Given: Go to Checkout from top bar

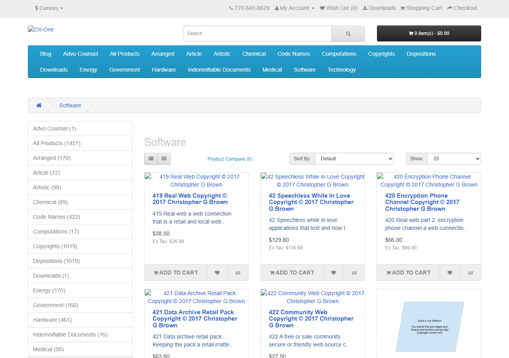Looking at the screenshot, I should (462, 8).
